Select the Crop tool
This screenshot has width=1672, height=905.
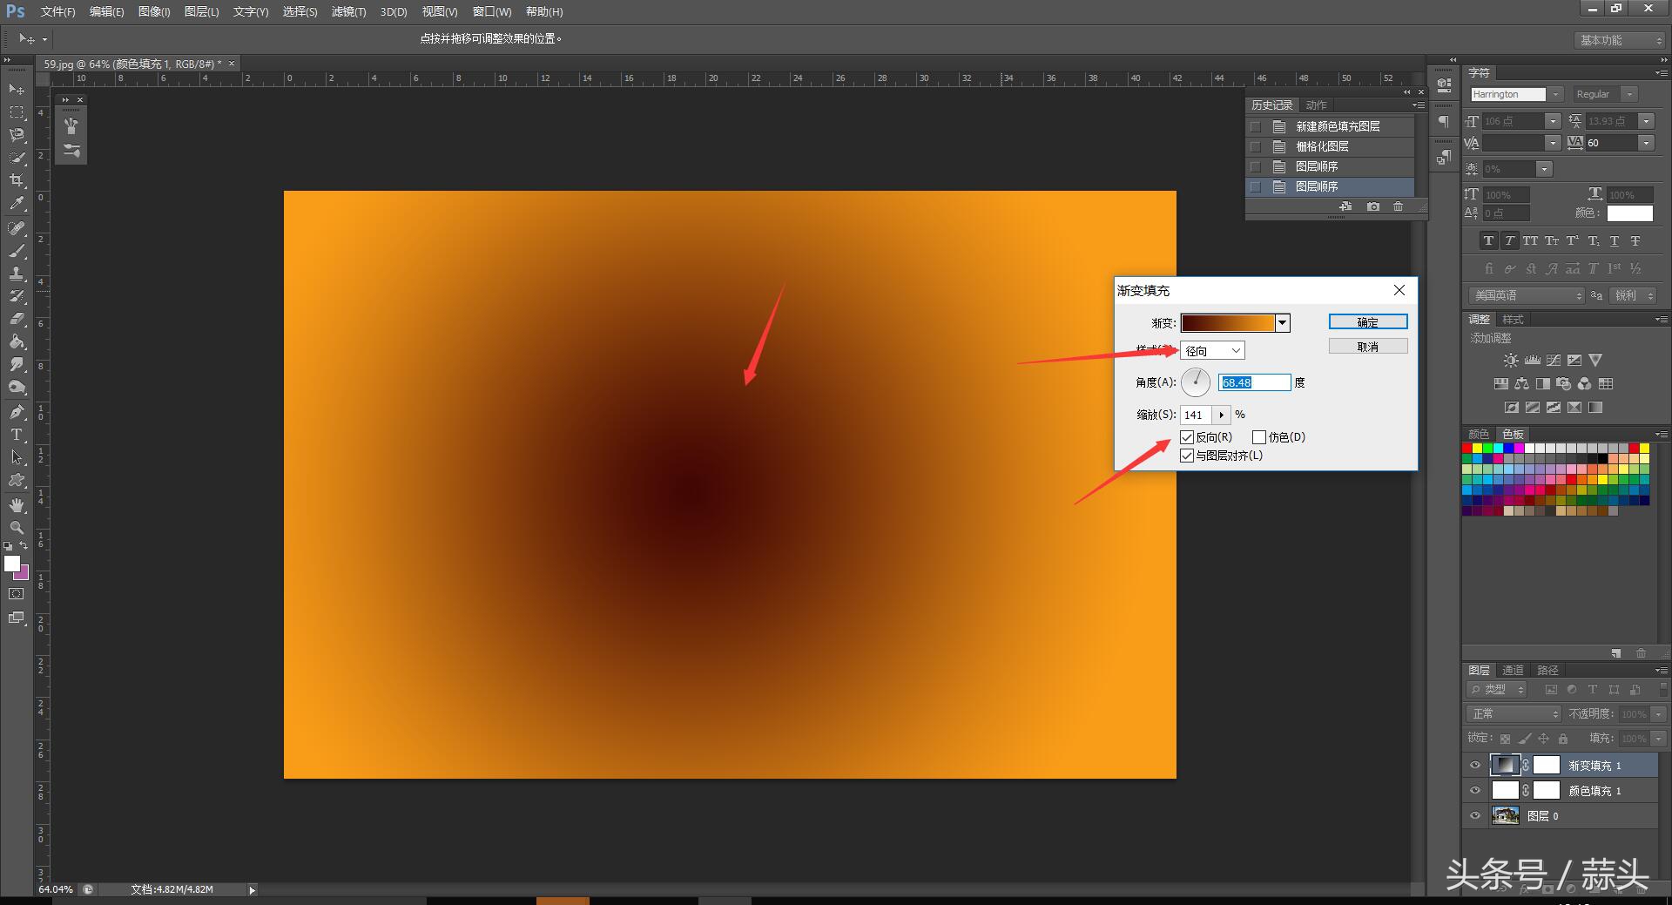(17, 180)
